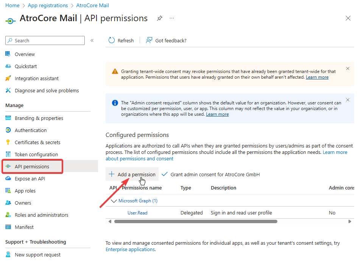The width and height of the screenshot is (361, 264).
Task: Open the Token configuration page
Action: [36, 154]
